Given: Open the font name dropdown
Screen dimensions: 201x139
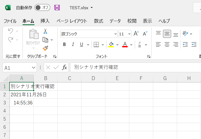Looking at the screenshot, I should tap(115, 34).
